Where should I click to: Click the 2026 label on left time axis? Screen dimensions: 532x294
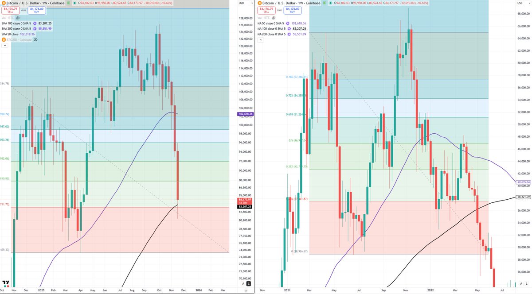point(199,290)
